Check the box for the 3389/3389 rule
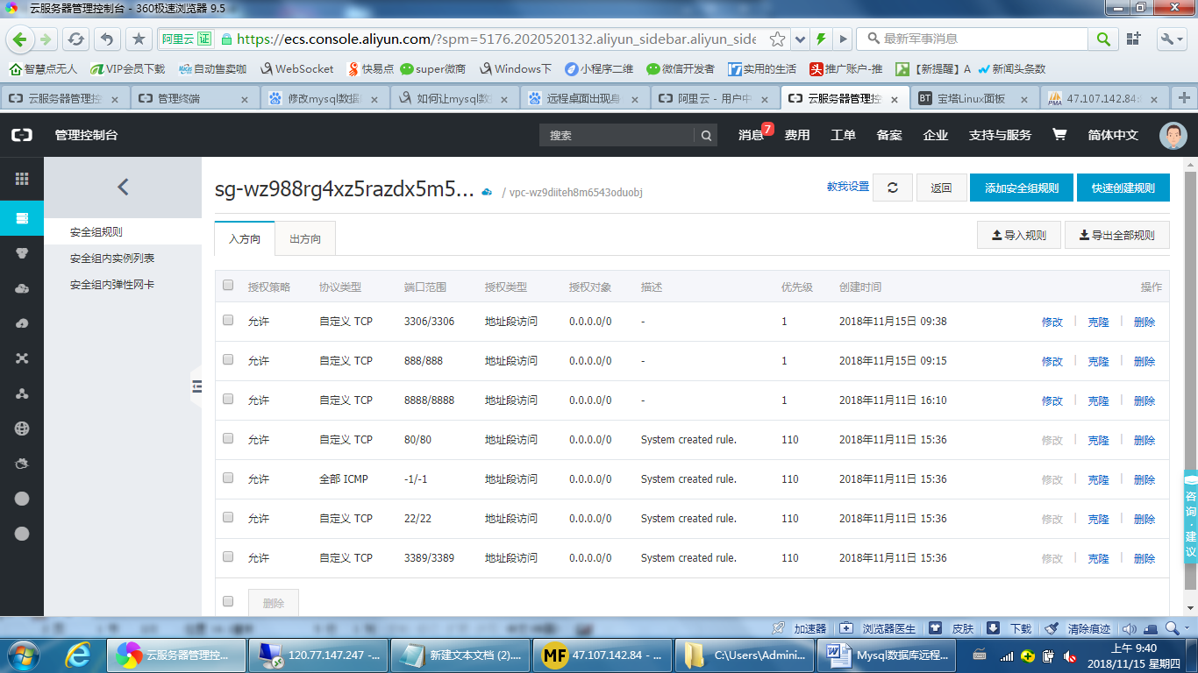Image resolution: width=1198 pixels, height=673 pixels. [228, 556]
